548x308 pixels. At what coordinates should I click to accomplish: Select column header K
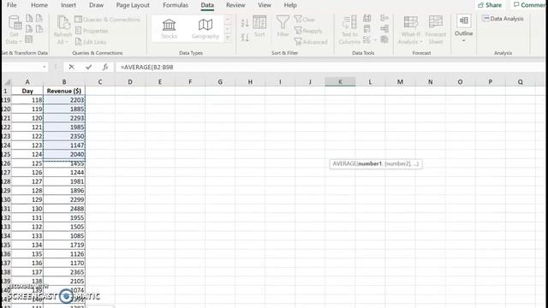pos(340,82)
